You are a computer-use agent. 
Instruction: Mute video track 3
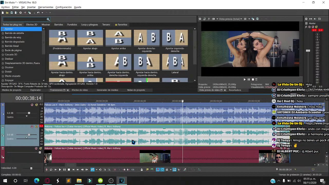[36, 148]
